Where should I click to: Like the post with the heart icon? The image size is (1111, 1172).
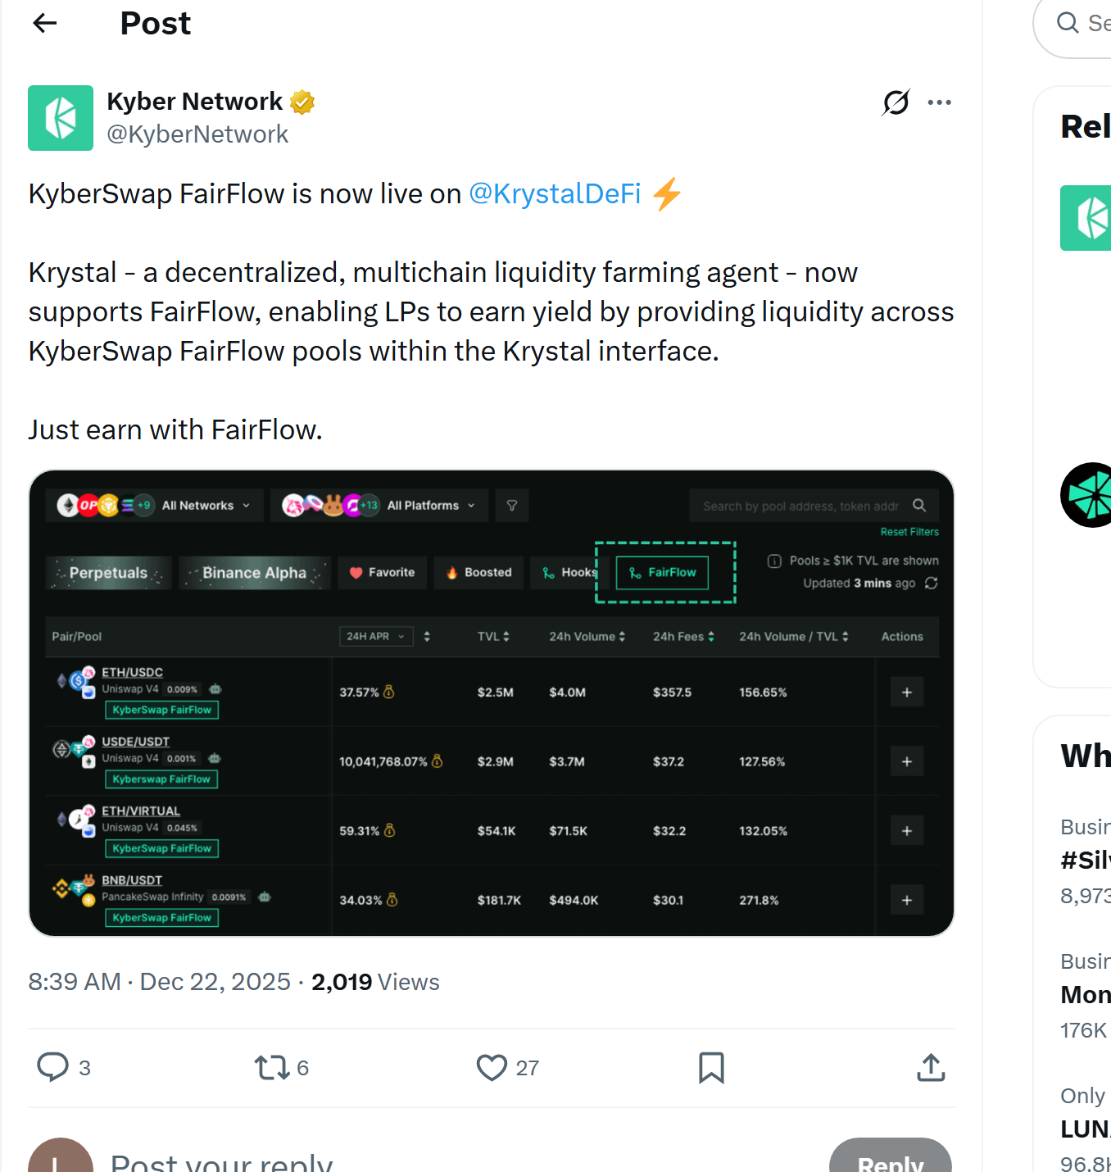click(492, 1067)
